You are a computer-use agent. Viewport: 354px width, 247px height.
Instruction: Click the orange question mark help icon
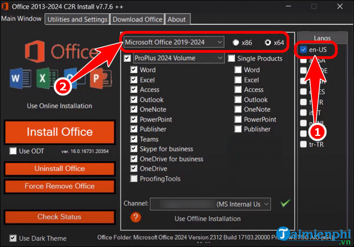point(135,217)
